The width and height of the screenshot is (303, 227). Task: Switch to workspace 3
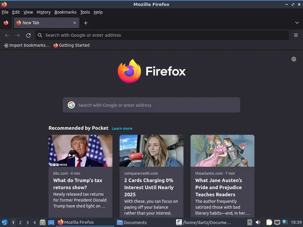coord(28,223)
